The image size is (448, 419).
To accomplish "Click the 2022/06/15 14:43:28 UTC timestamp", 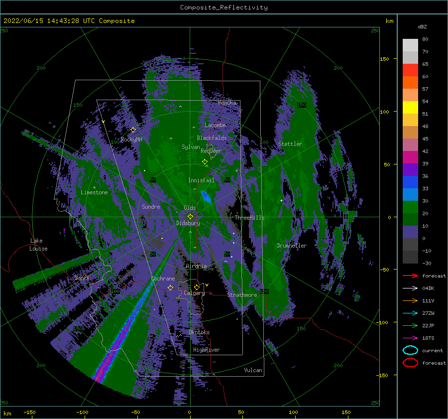I will tap(49, 21).
